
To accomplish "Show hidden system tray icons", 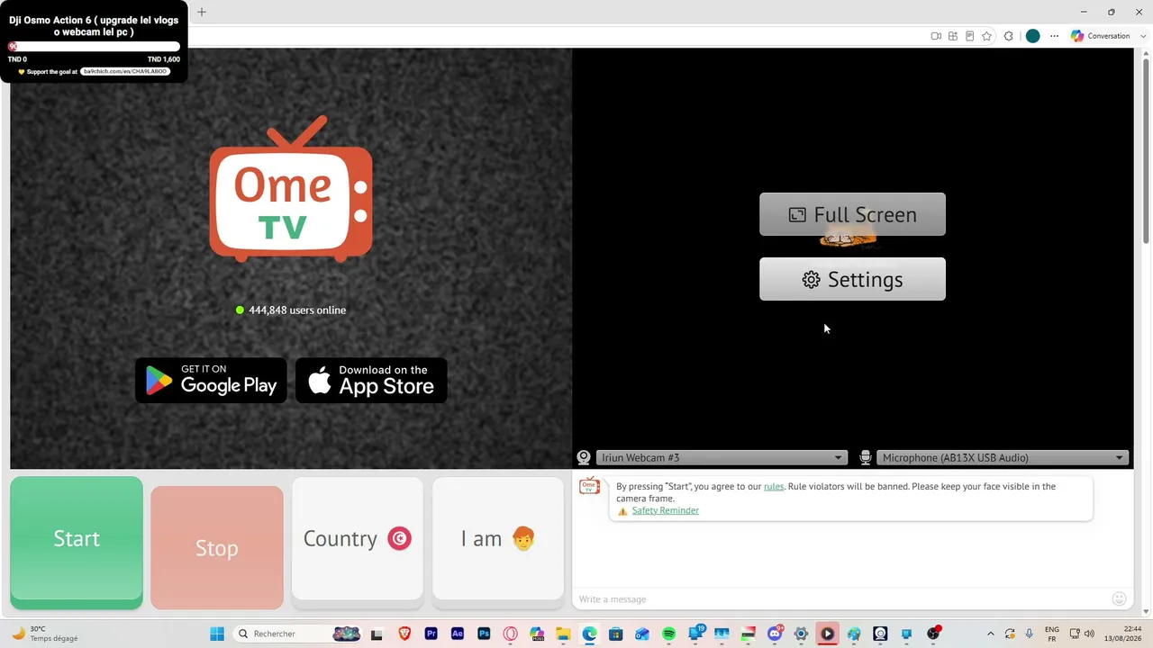I will click(991, 634).
